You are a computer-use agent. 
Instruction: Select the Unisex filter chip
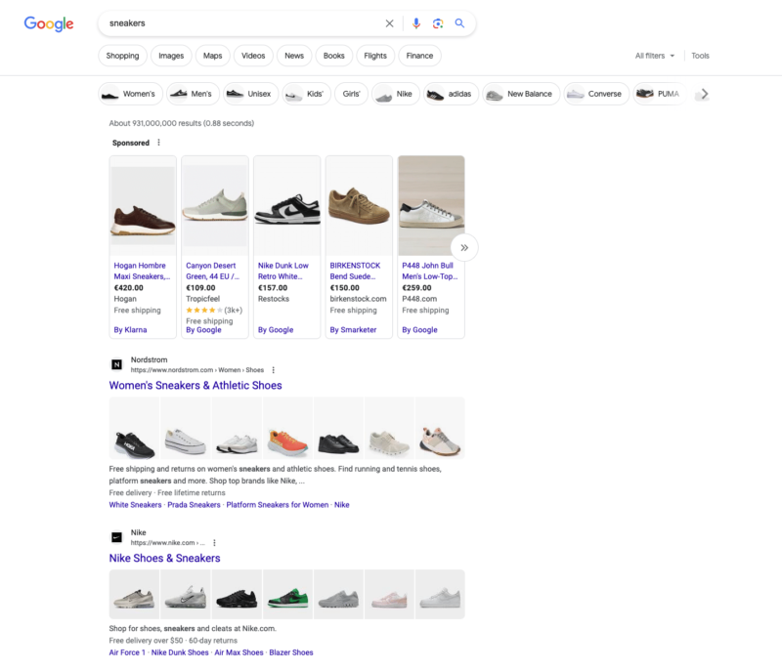pos(250,94)
